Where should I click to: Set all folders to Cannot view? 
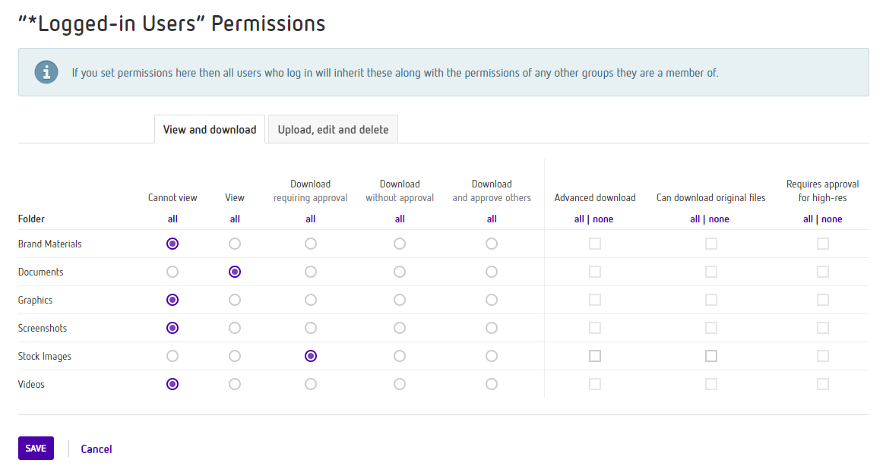172,219
